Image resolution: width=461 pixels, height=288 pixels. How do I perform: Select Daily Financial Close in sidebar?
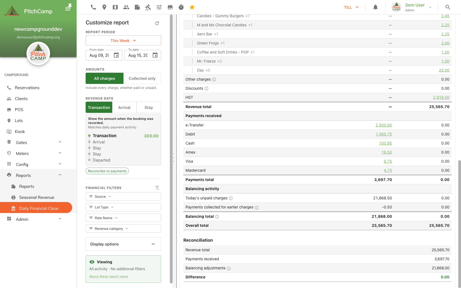point(36,208)
